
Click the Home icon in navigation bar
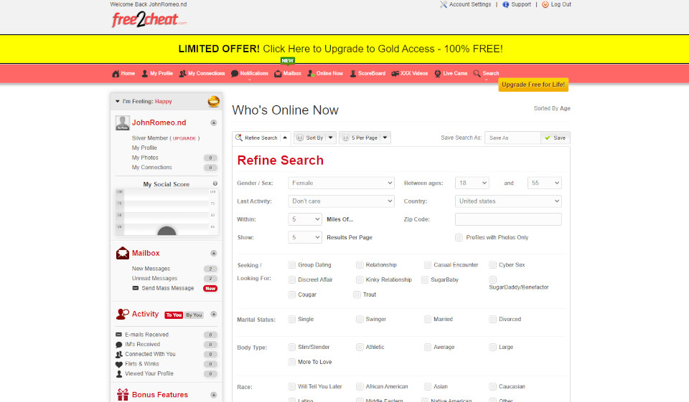click(x=116, y=74)
